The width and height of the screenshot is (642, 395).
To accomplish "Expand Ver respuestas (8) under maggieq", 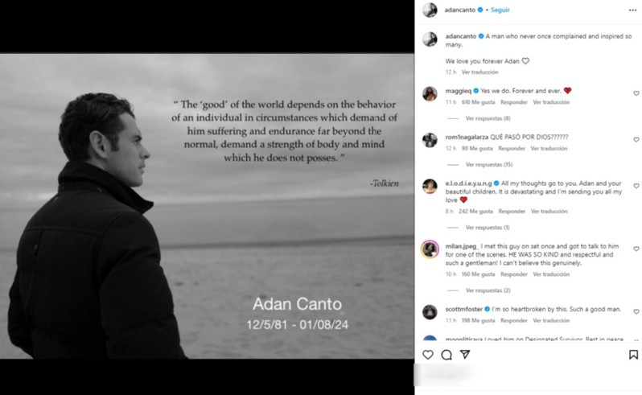I will coord(488,118).
